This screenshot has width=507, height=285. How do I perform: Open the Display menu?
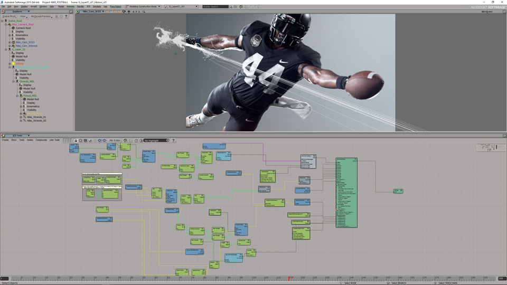(x=24, y=6)
